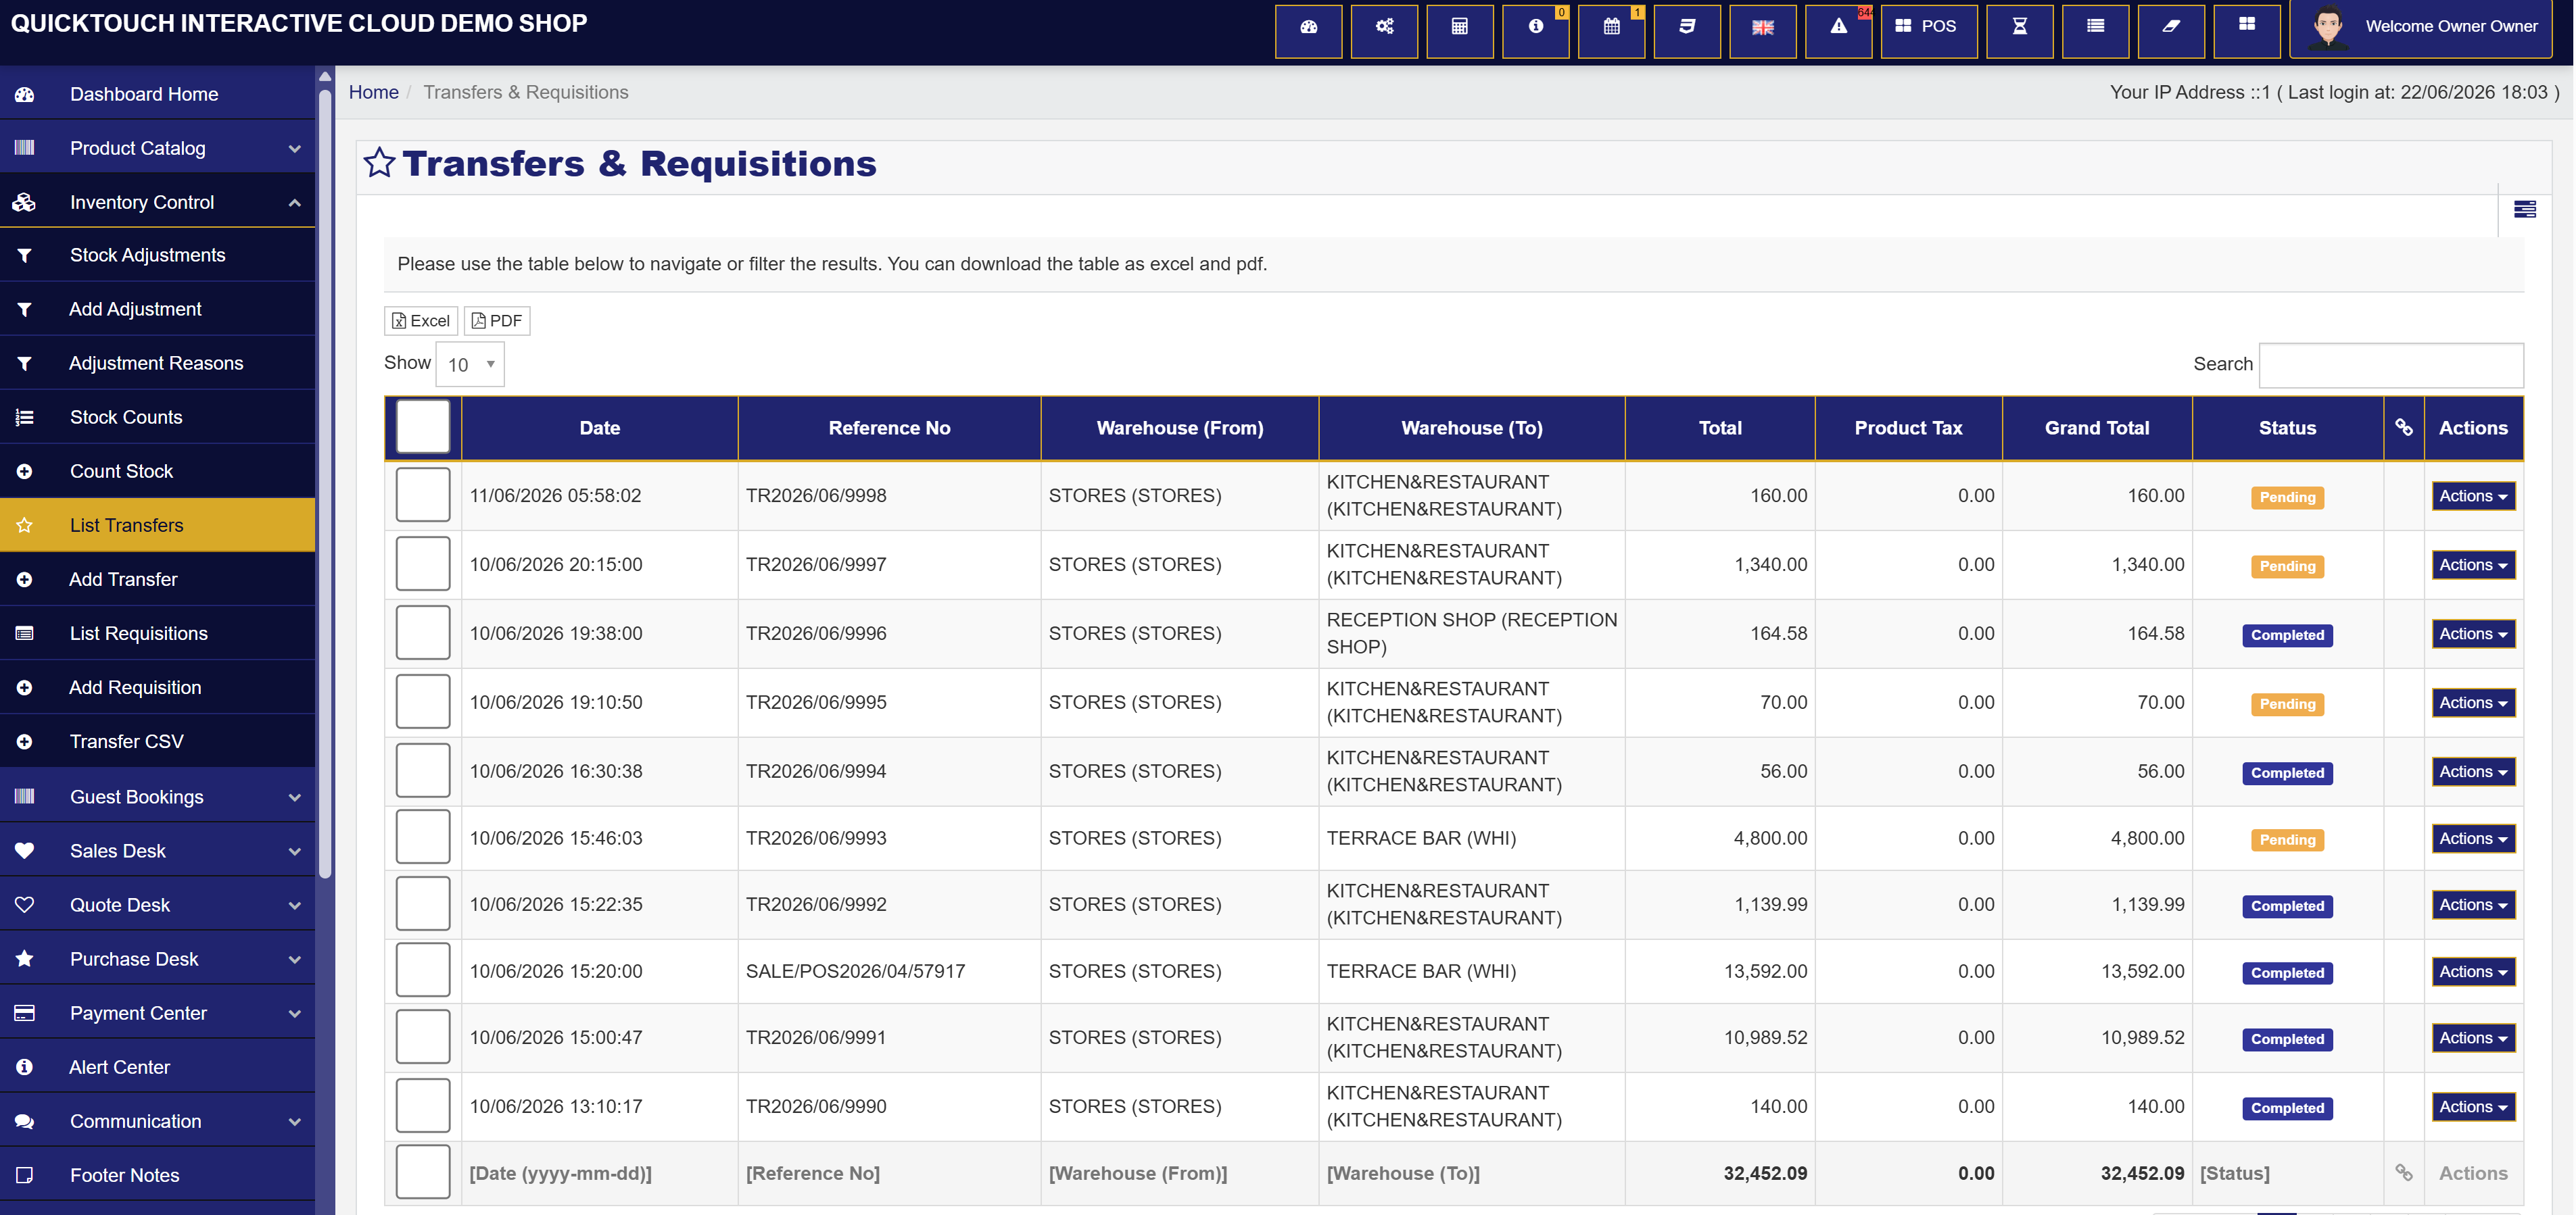Check the row TR2026/06/9997 checkbox
2576x1215 pixels.
click(423, 564)
